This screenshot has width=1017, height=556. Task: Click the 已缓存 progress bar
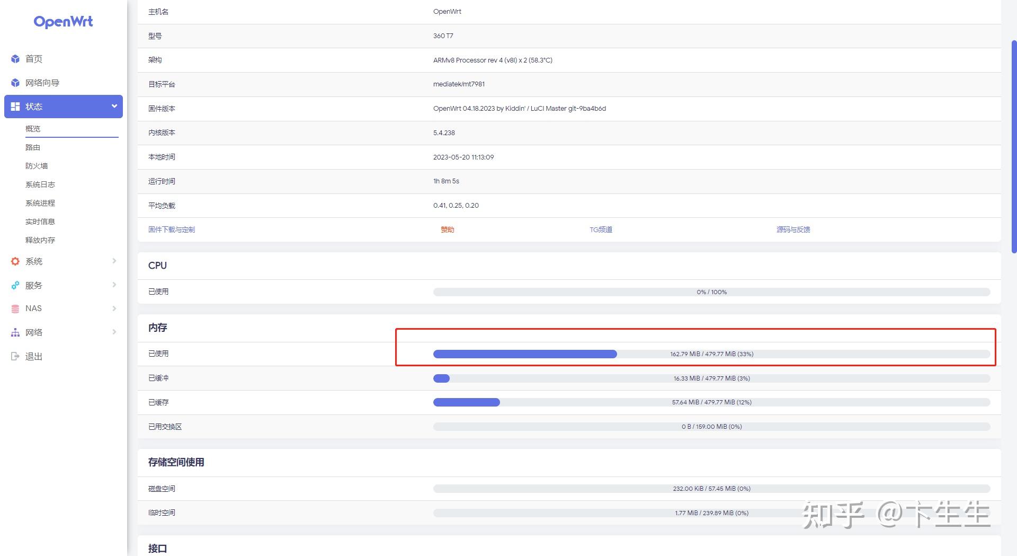[711, 402]
